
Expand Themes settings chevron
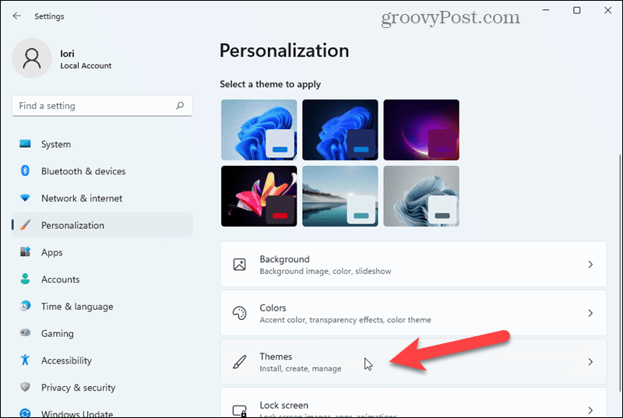[590, 362]
